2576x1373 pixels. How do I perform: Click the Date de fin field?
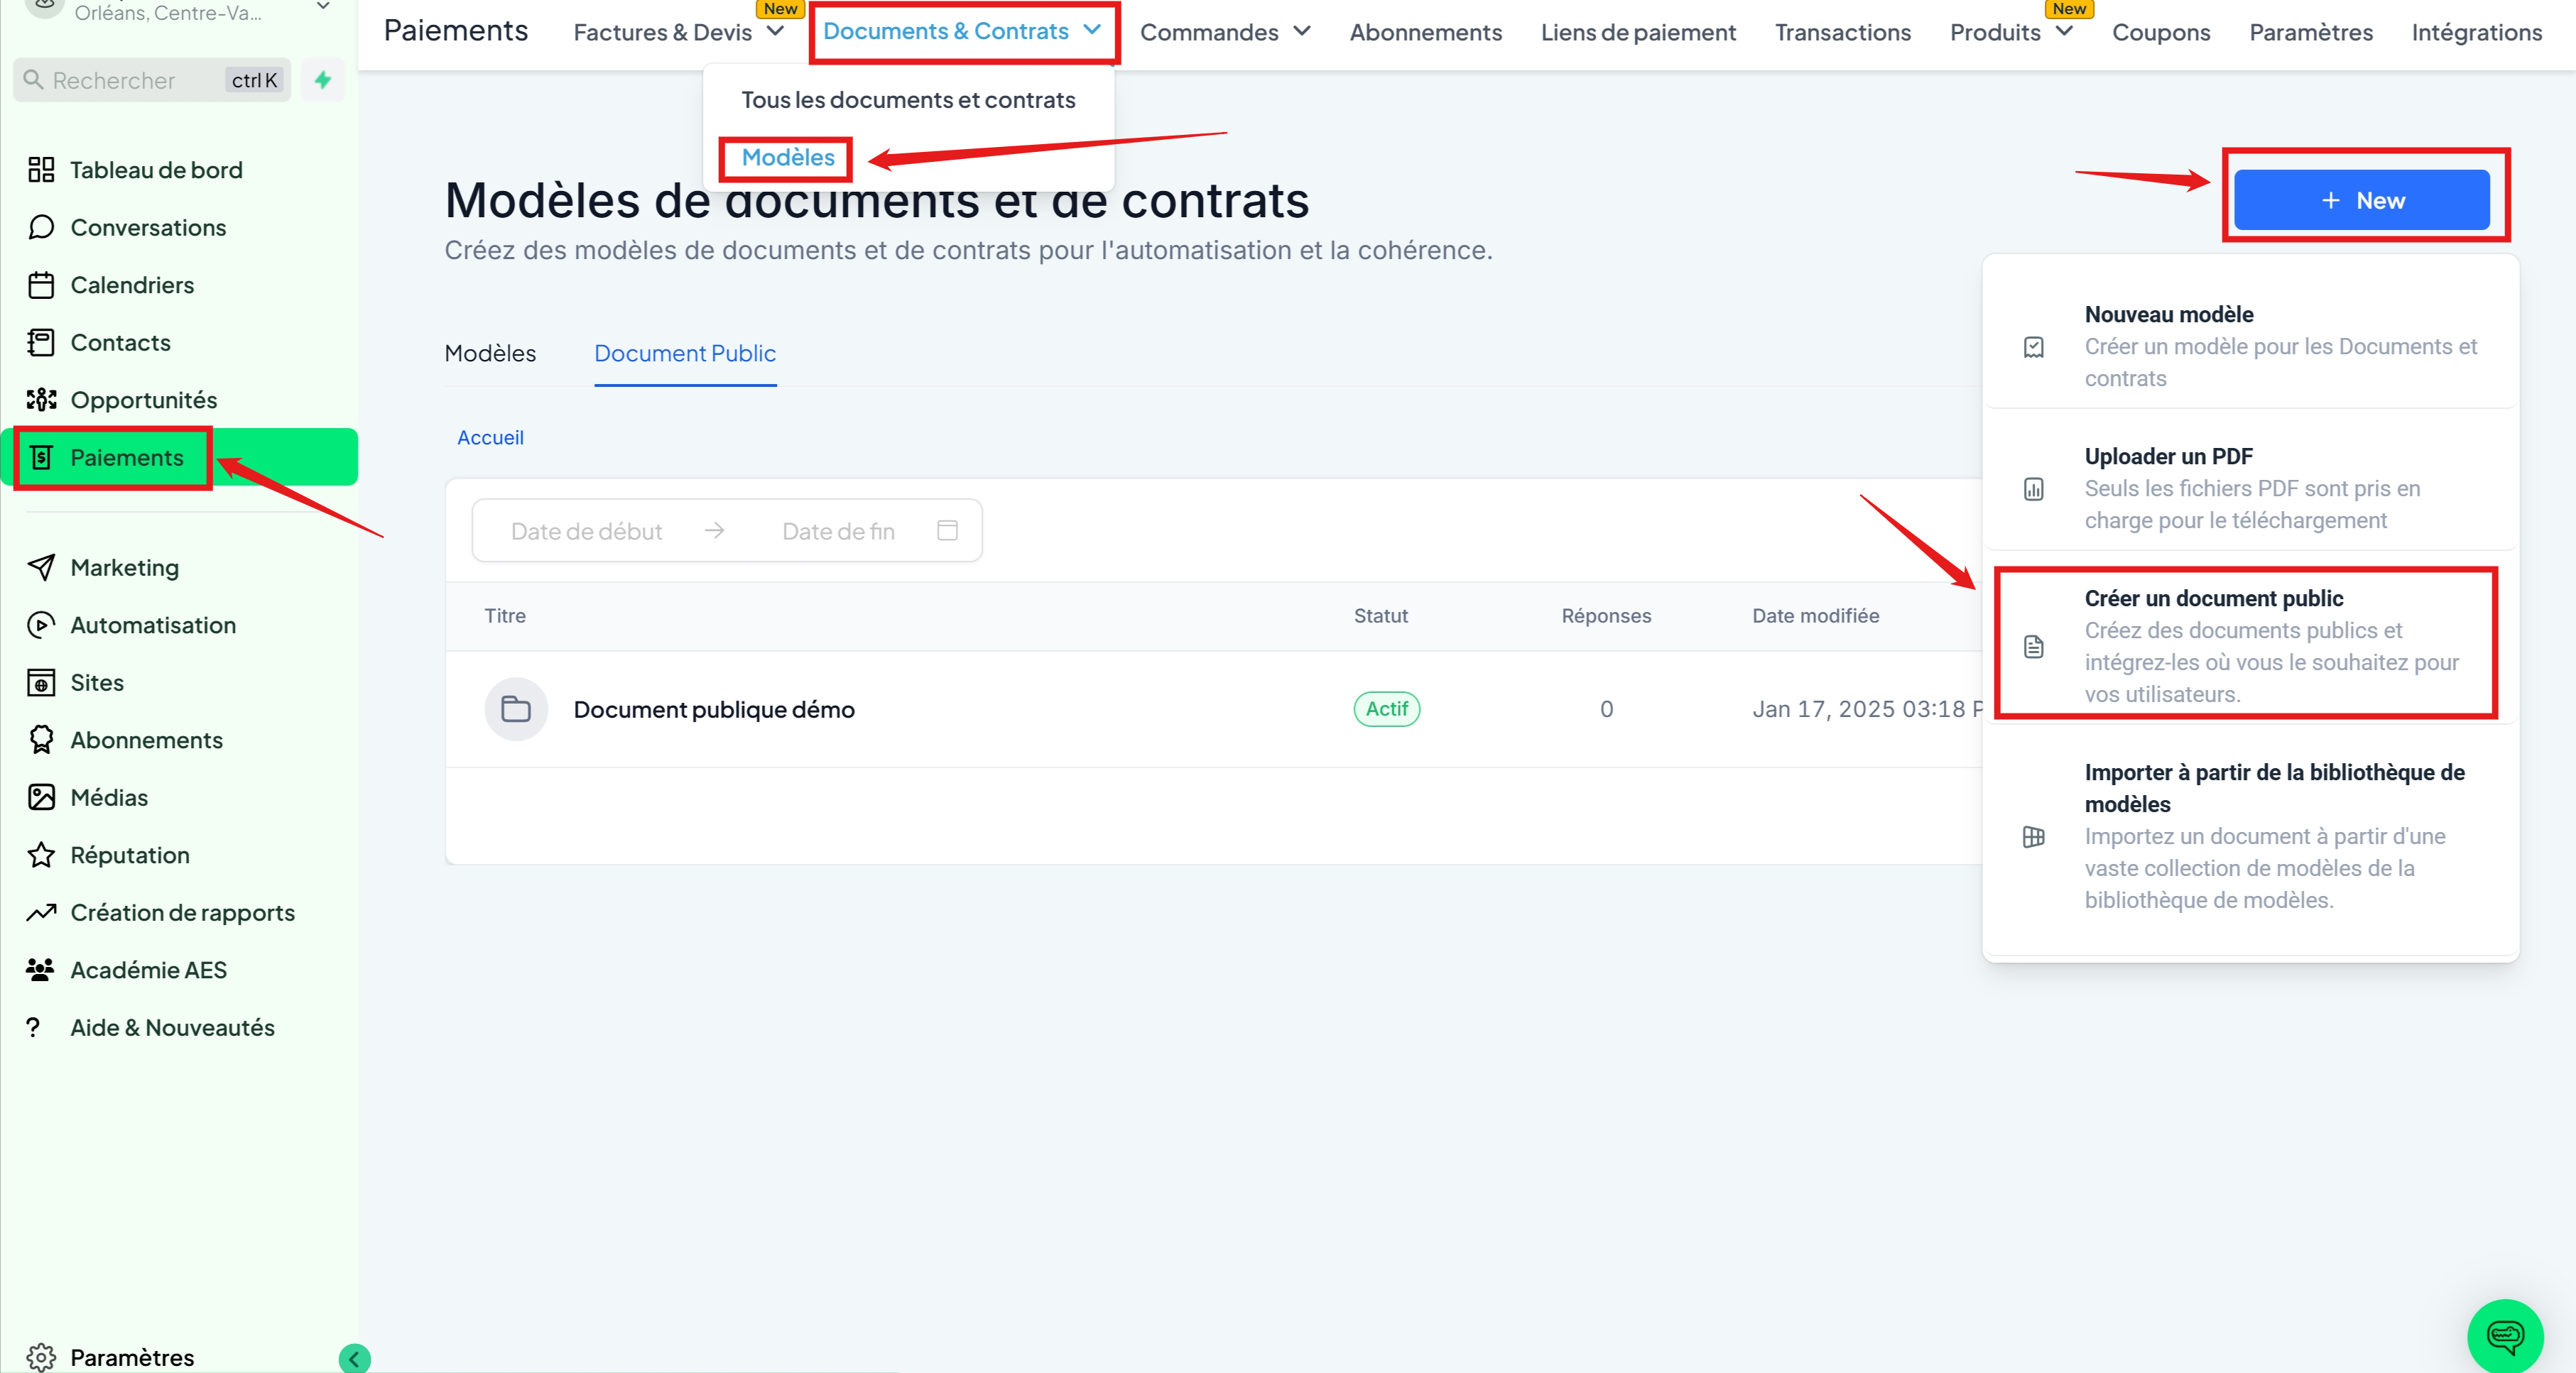(x=838, y=532)
